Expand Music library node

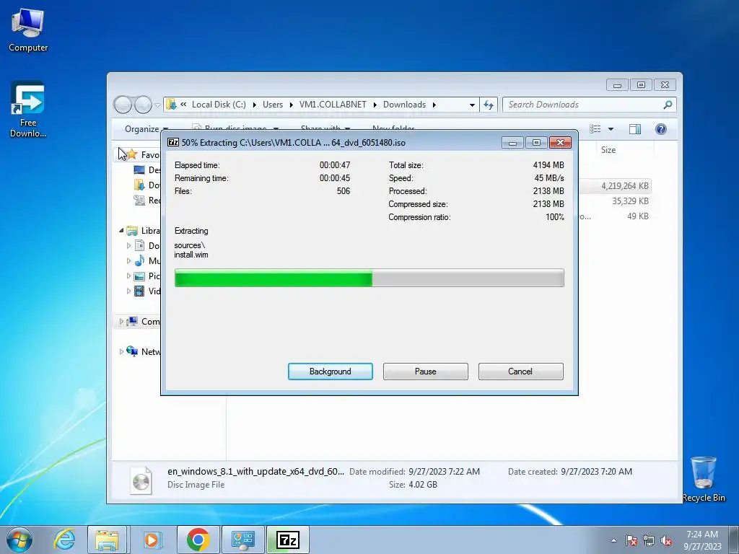128,260
